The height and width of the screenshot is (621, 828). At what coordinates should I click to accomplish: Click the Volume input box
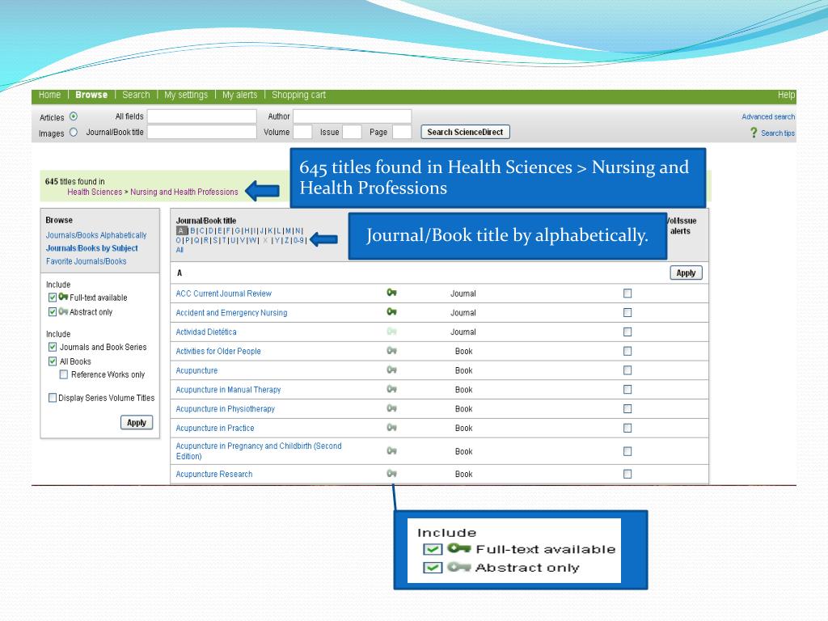(x=302, y=132)
